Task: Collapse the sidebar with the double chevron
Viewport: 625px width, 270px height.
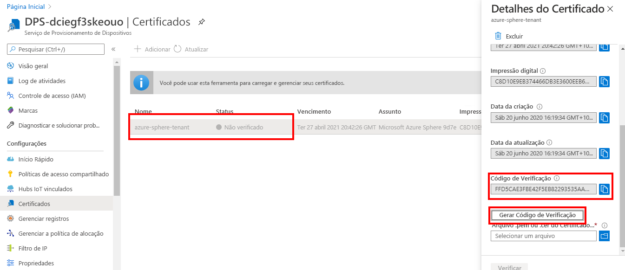Action: pyautogui.click(x=113, y=49)
